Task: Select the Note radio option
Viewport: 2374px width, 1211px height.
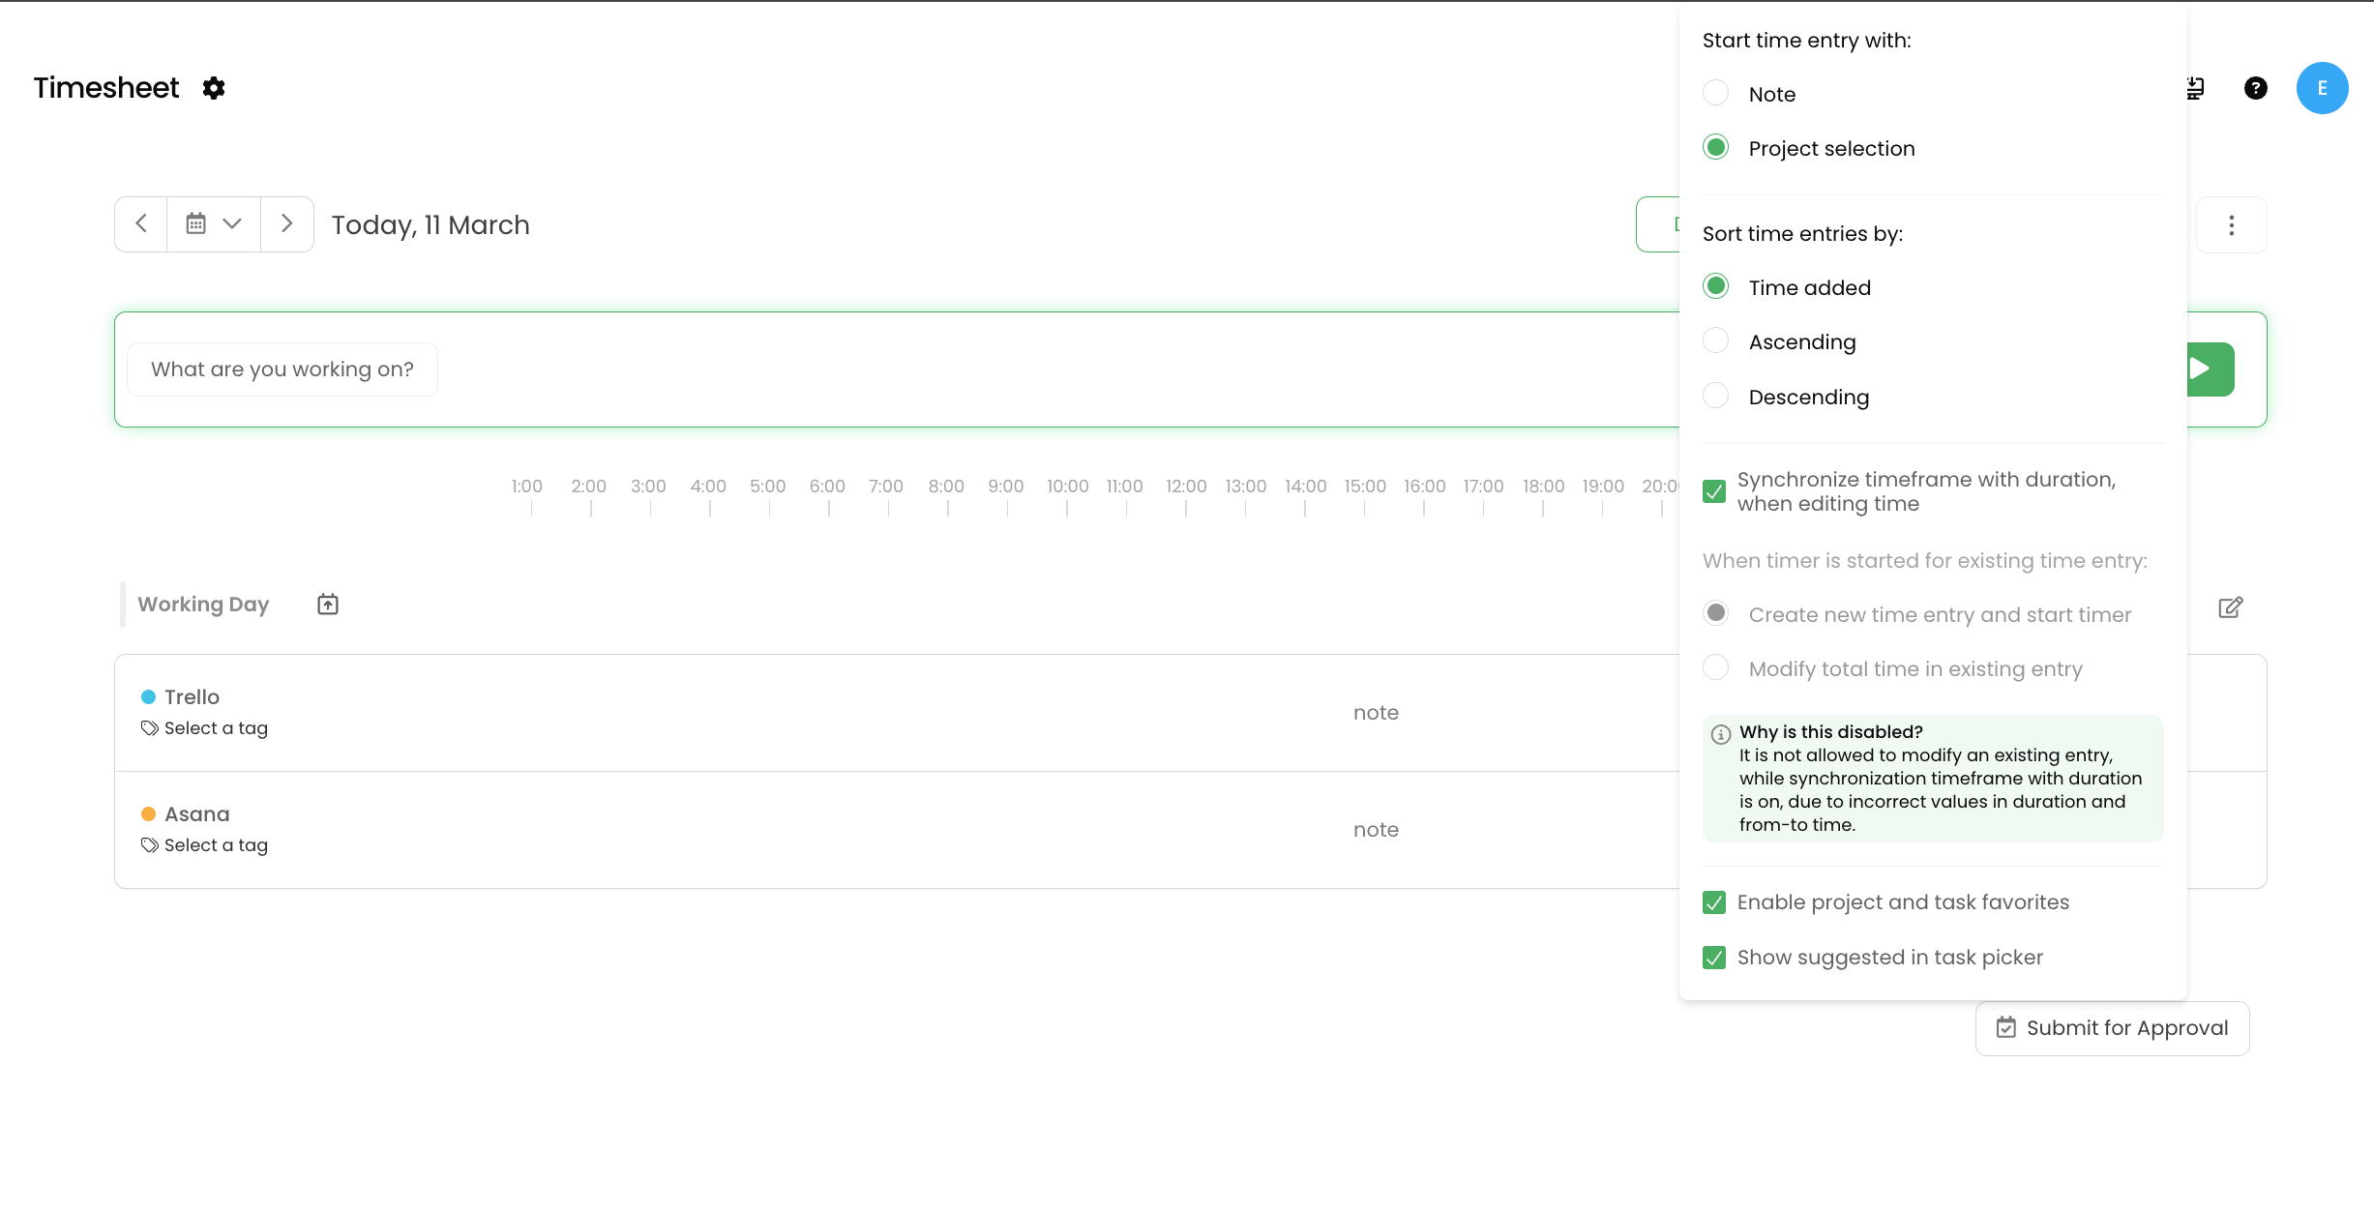Action: coord(1715,94)
